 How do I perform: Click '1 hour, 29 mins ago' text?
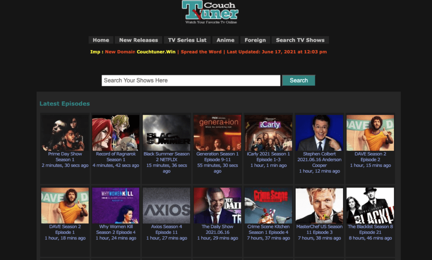pyautogui.click(x=217, y=238)
